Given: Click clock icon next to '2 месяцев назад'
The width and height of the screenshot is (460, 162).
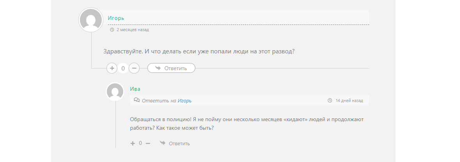Looking at the screenshot, I should [112, 30].
